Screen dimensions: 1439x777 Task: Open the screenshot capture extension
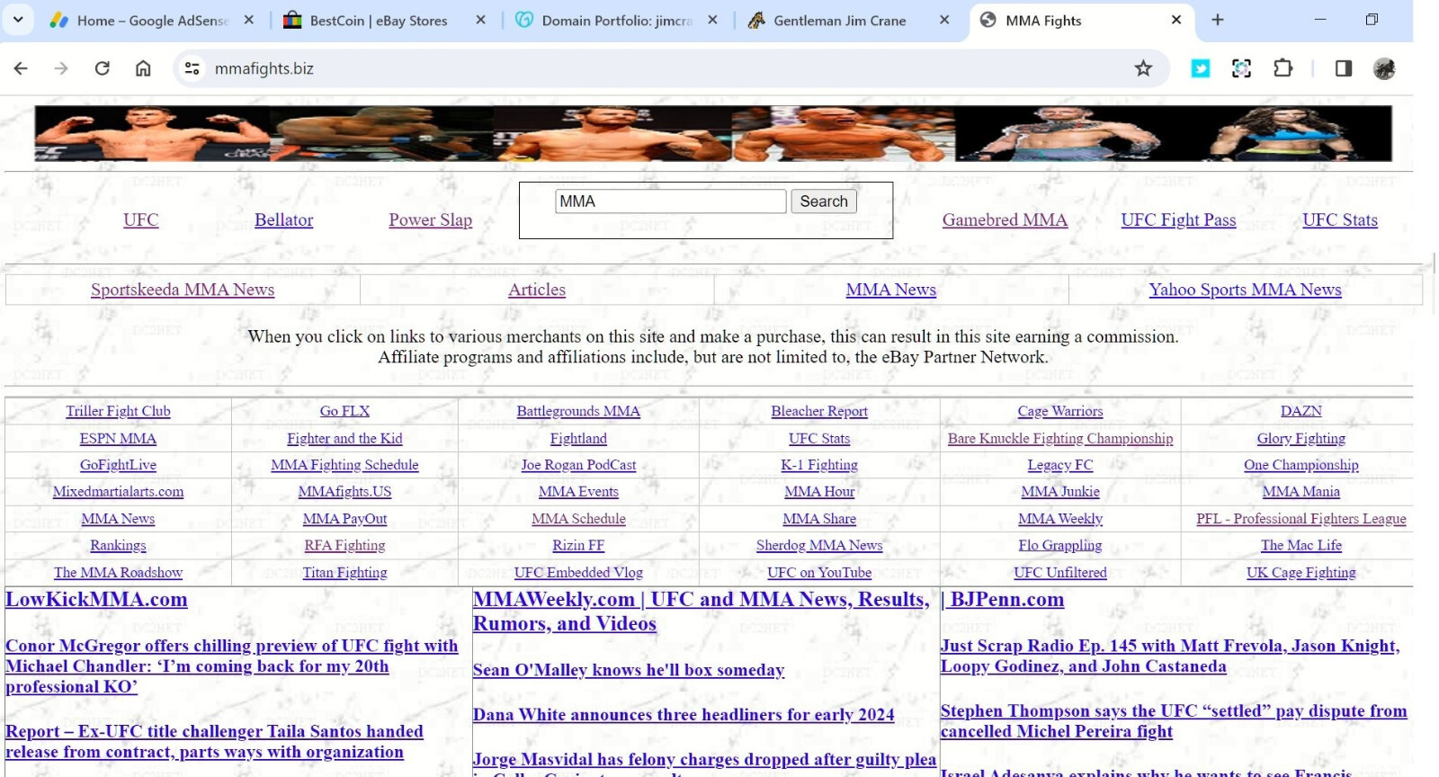[x=1241, y=68]
